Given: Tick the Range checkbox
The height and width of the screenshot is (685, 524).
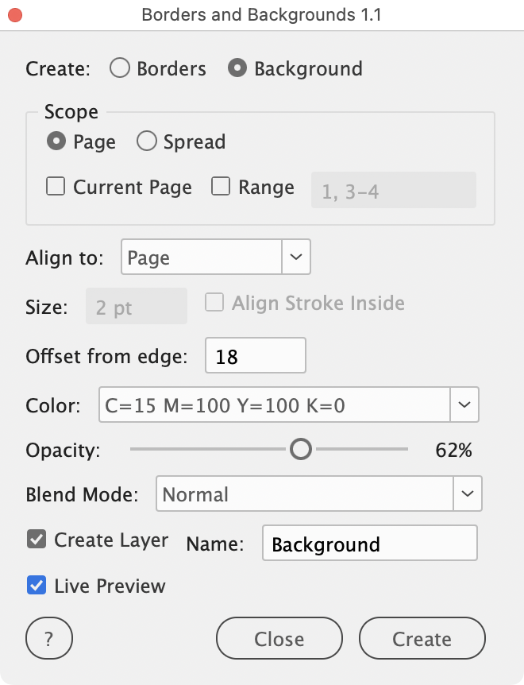Looking at the screenshot, I should pyautogui.click(x=221, y=187).
